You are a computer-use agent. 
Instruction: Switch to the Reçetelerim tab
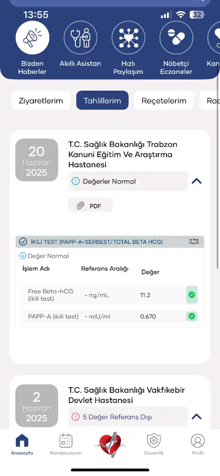(x=164, y=100)
